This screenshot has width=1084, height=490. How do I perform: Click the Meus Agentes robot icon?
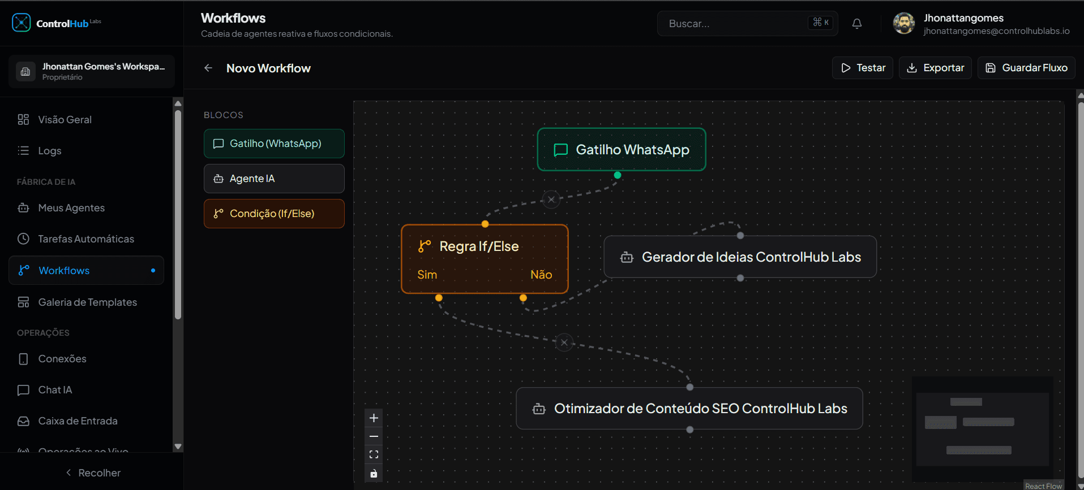tap(23, 207)
